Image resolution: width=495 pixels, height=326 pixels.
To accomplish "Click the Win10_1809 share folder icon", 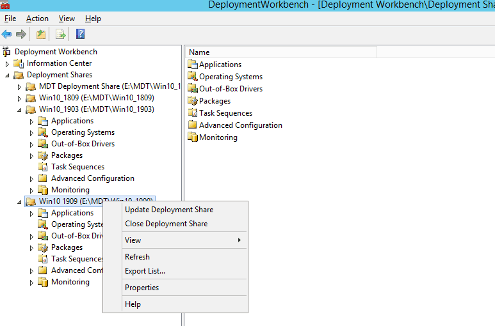I will tap(31, 98).
